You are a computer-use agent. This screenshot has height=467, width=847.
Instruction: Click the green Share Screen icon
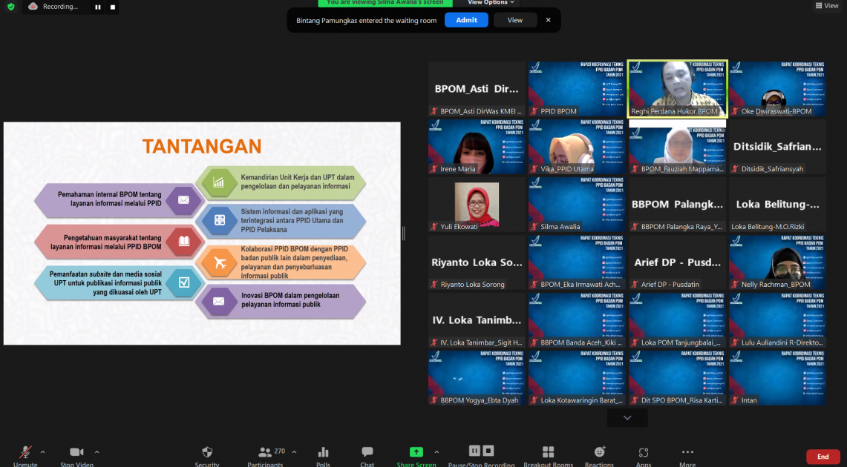point(416,454)
